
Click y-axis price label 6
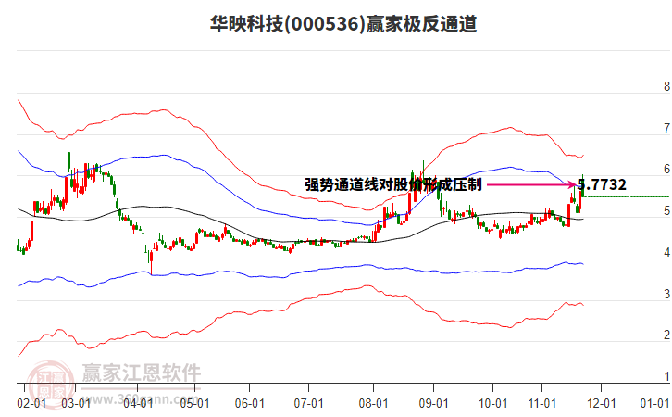(x=666, y=170)
